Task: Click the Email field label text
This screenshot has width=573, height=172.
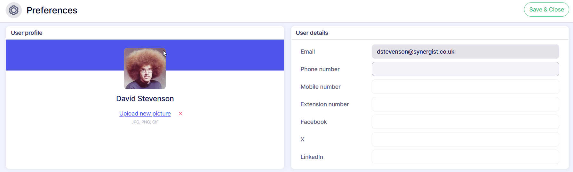Action: coord(308,52)
